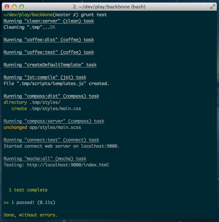The image size is (219, 222).
Task: Click File ".tmp/scripts/templates.js" created line
Action: [56, 84]
